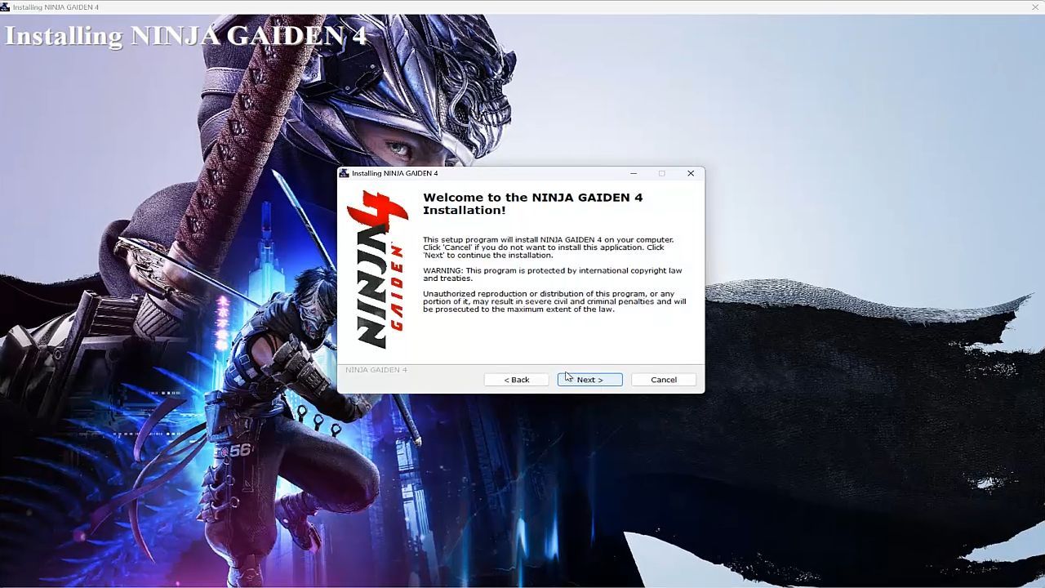The image size is (1045, 588).
Task: Click the 'This setup program will install' paragraph
Action: point(548,247)
